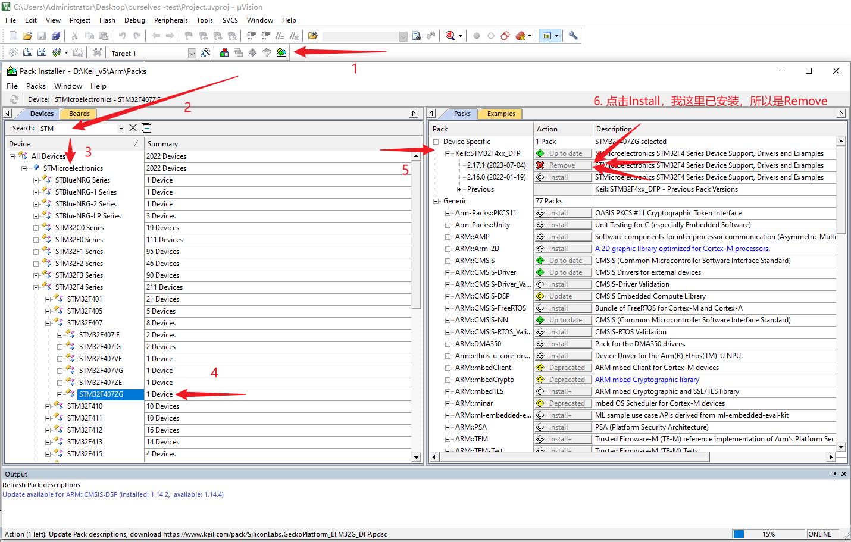Expand the STM32F1 Series node
The height and width of the screenshot is (542, 851).
(36, 252)
